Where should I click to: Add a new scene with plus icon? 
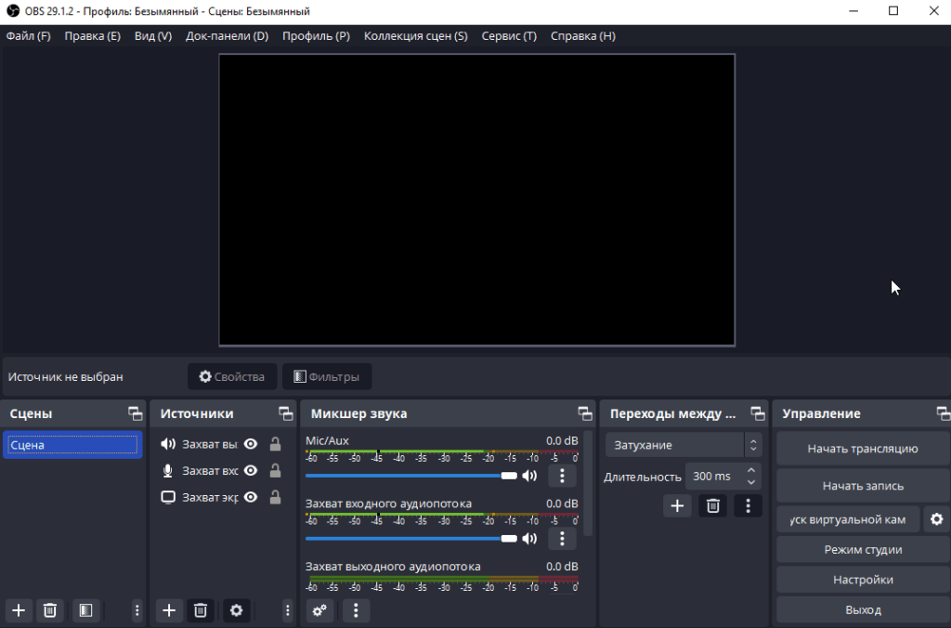coord(19,610)
